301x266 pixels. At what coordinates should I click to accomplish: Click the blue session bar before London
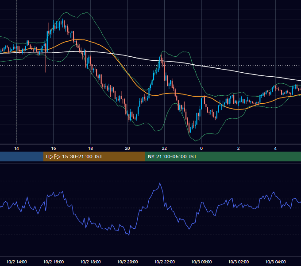(22, 156)
